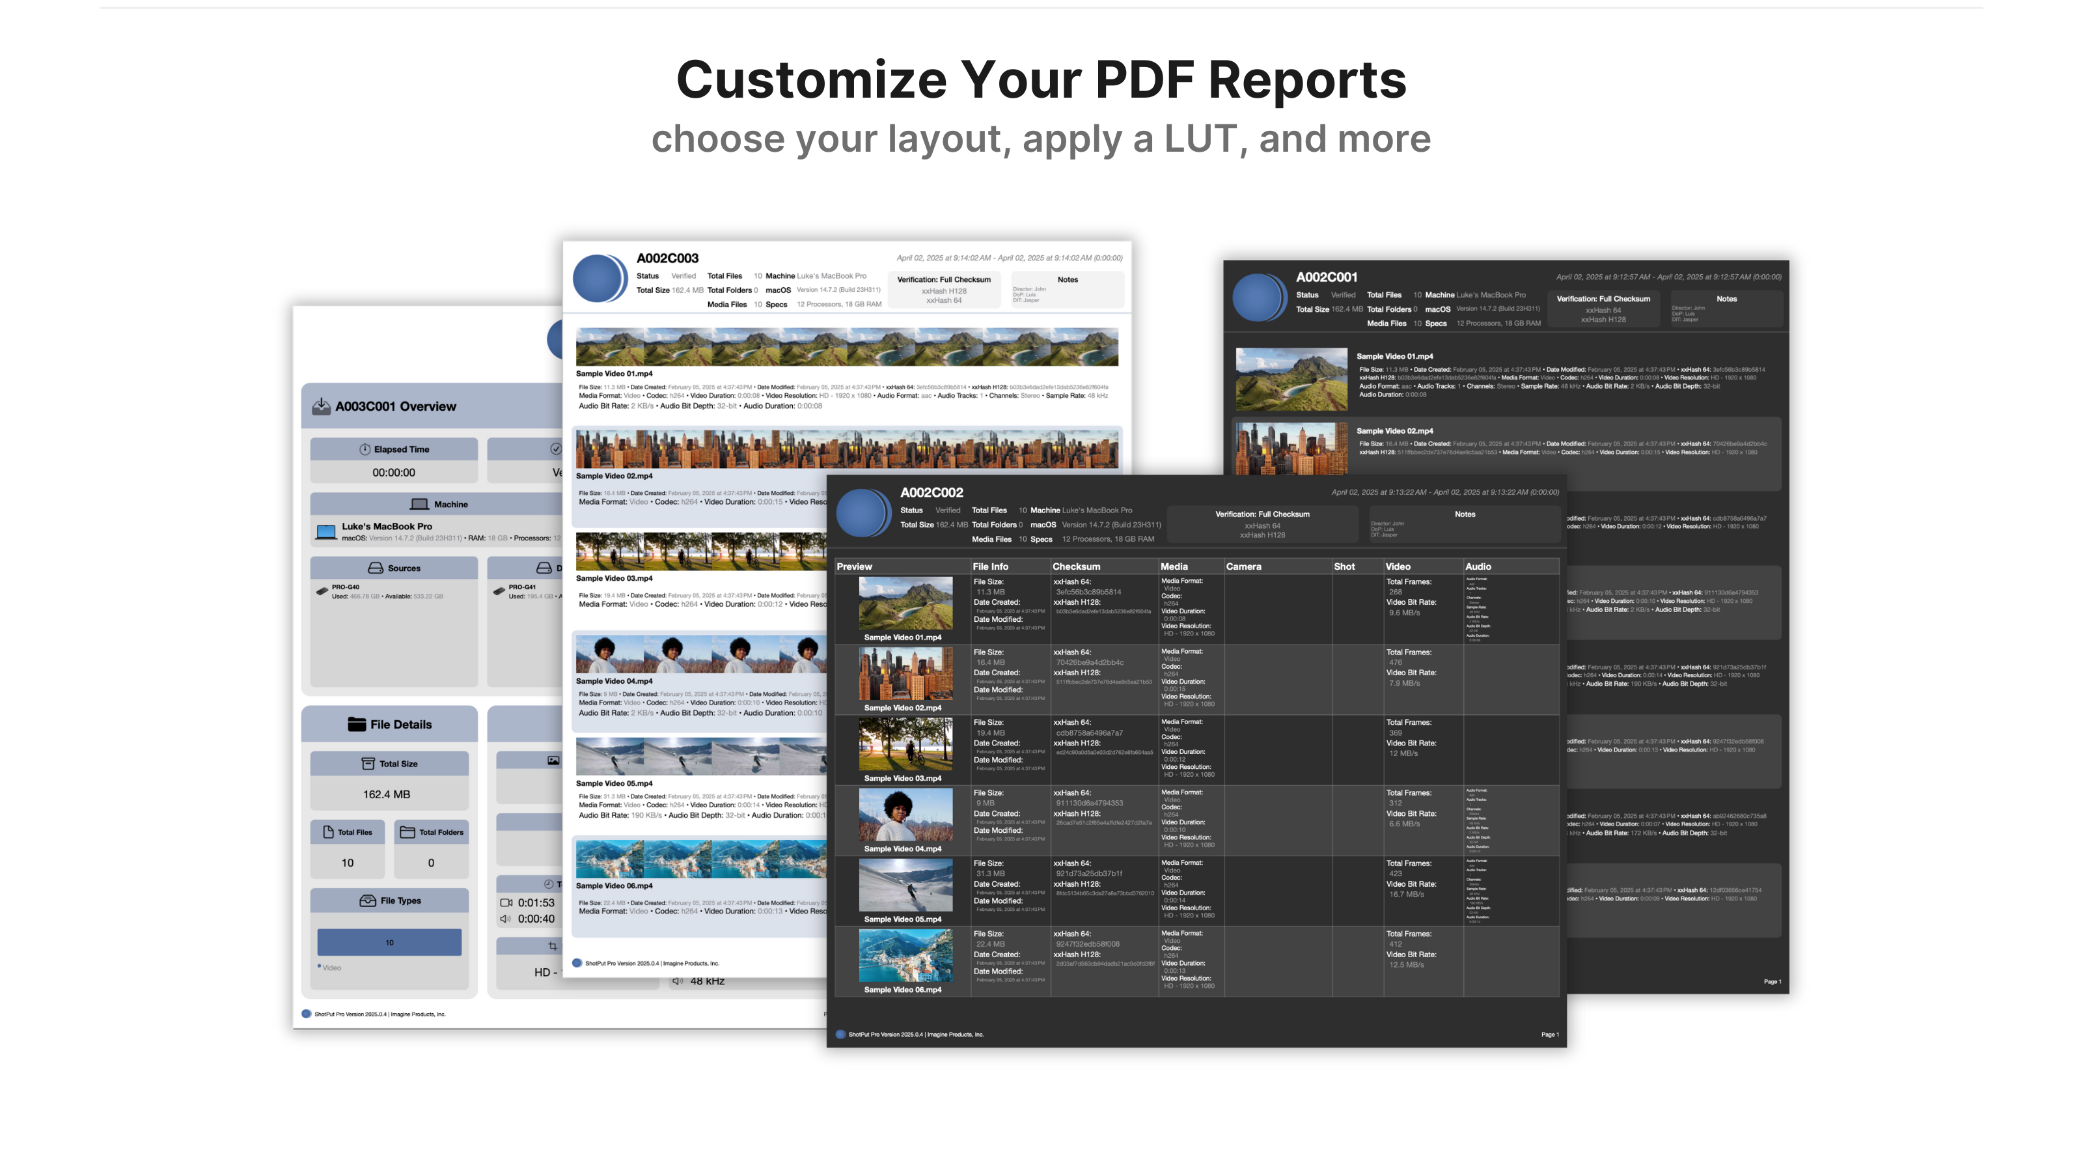Select the Media column header

coord(1174,566)
